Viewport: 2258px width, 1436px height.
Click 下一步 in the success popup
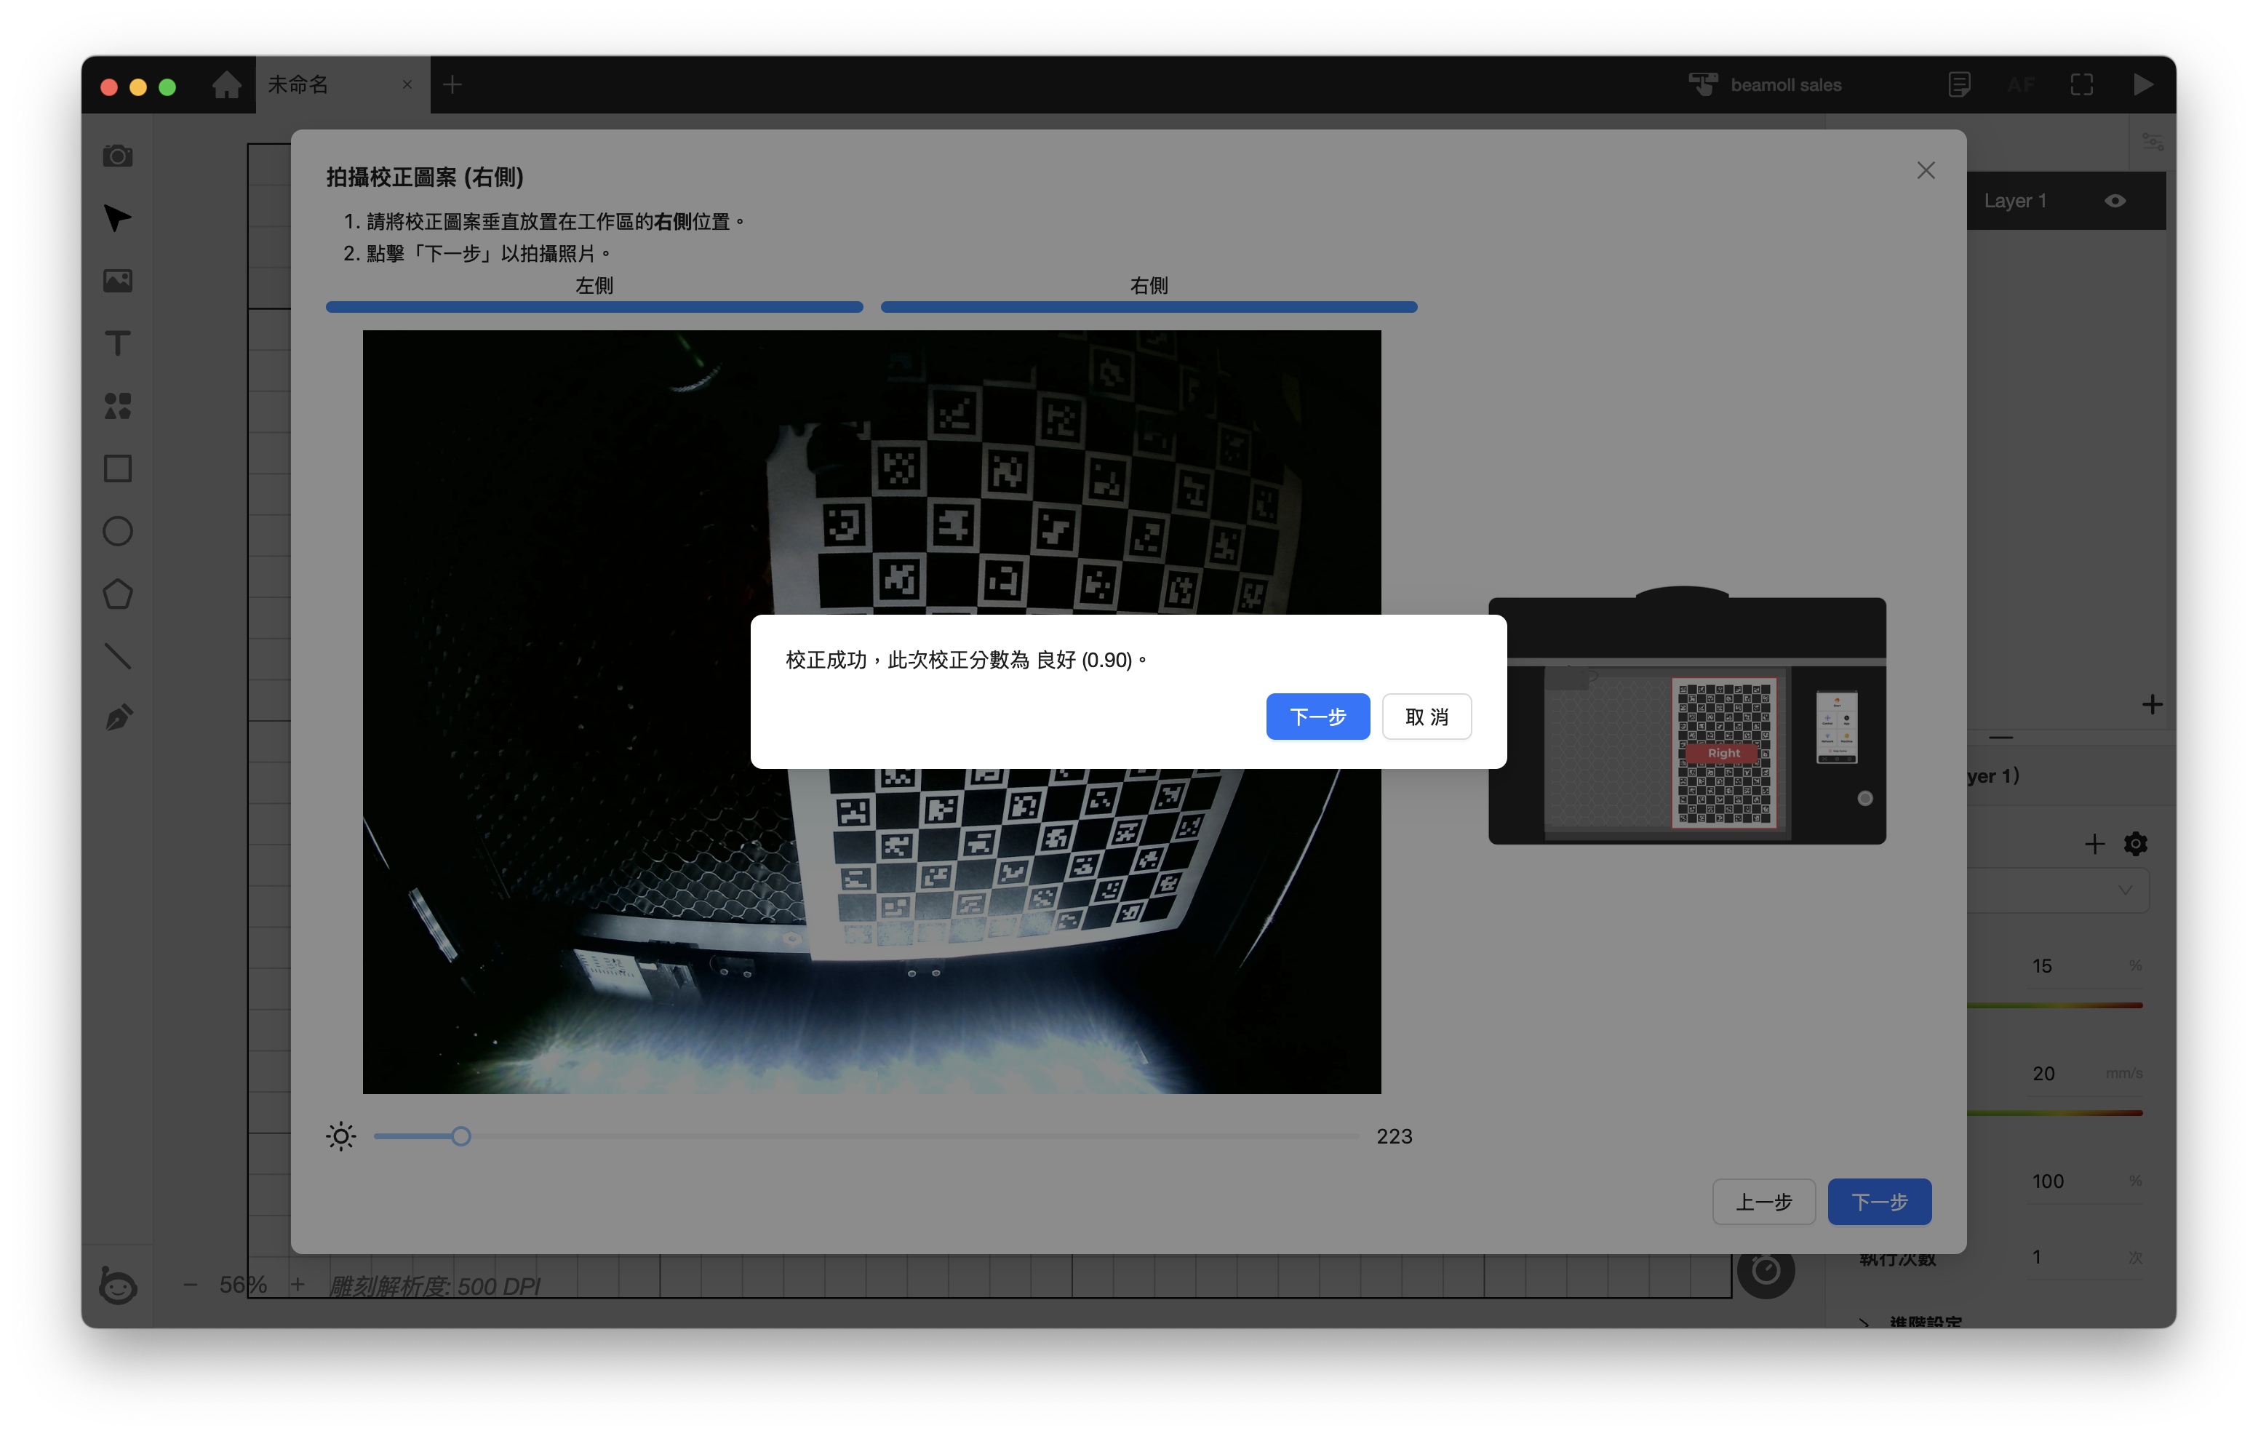tap(1317, 717)
